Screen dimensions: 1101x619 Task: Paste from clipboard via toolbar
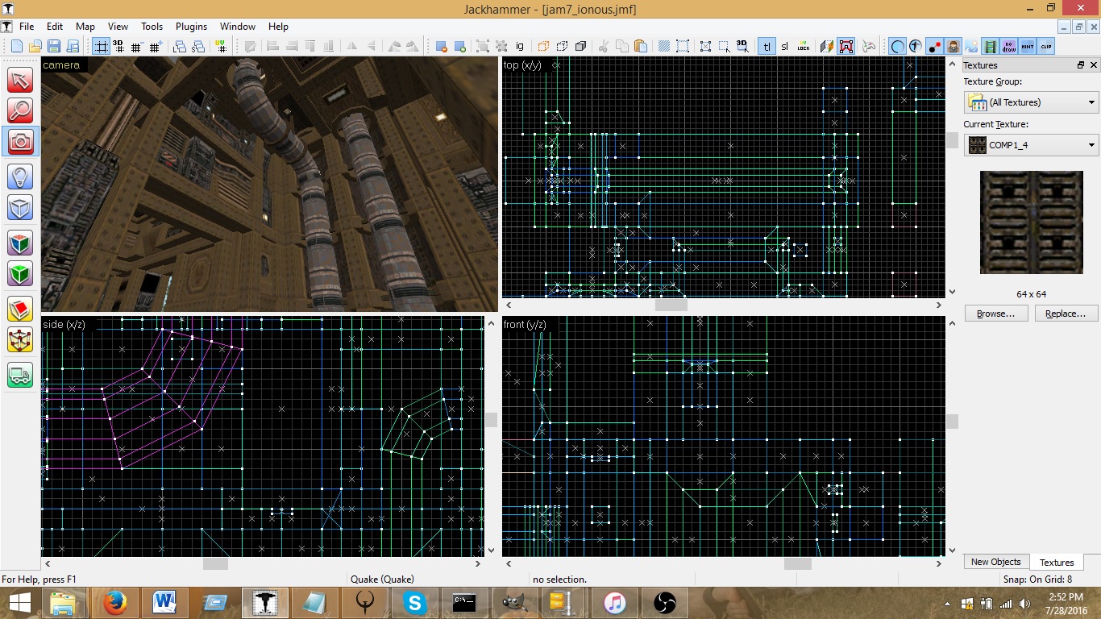coord(640,46)
